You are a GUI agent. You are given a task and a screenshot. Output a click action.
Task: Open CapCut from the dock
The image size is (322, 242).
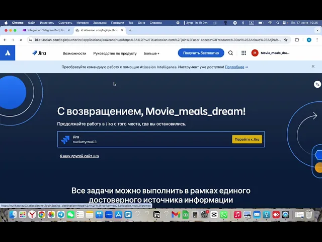(214, 215)
